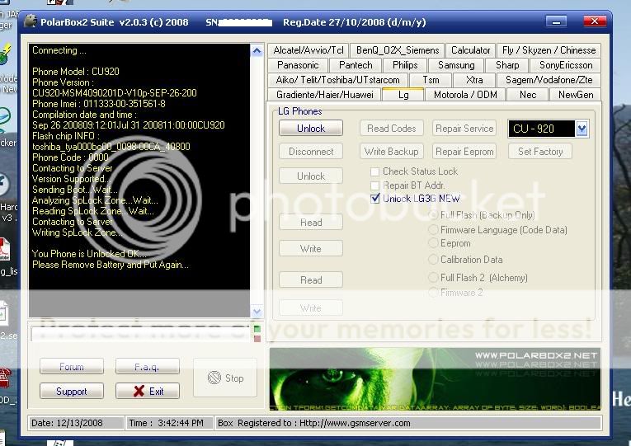
Task: Open the Alcatel/Avvio/Tcl tab
Action: [308, 50]
